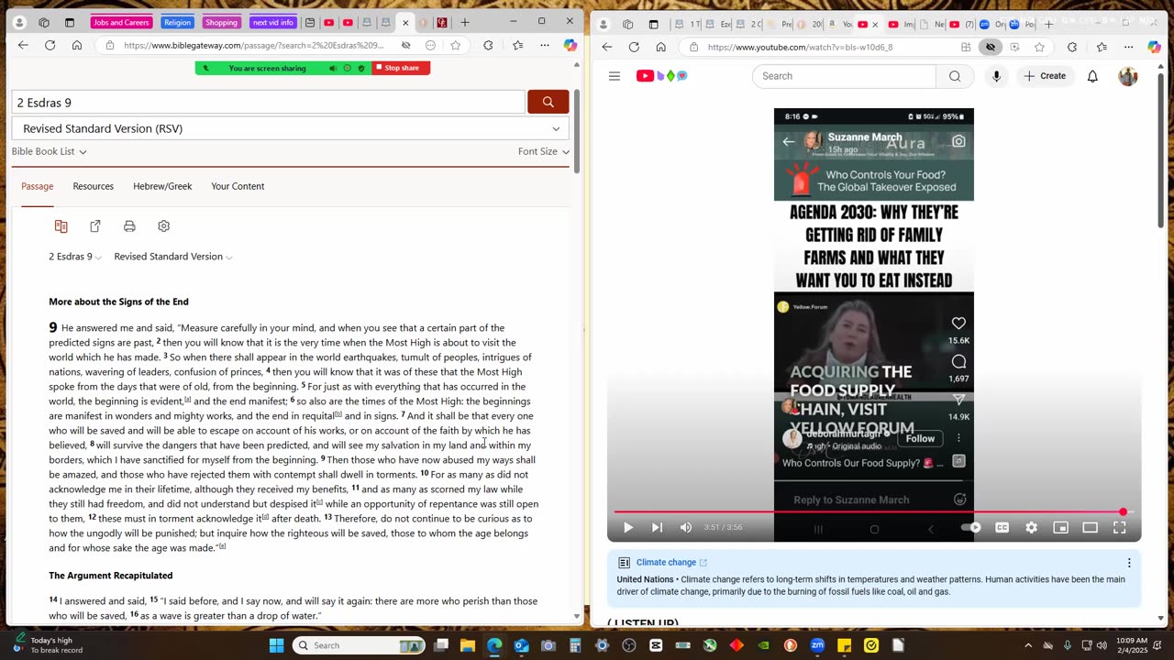Click the YouTube Create button
The height and width of the screenshot is (660, 1174).
[x=1045, y=76]
